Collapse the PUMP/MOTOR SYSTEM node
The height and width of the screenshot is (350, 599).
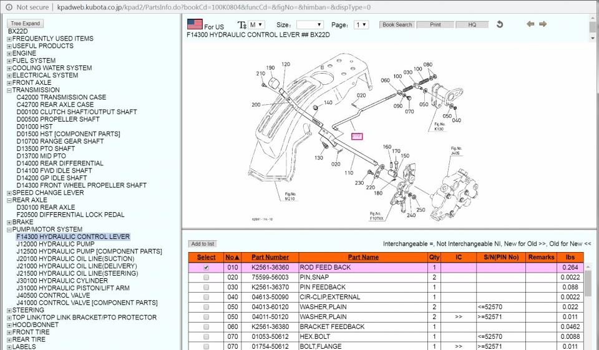tap(9, 230)
